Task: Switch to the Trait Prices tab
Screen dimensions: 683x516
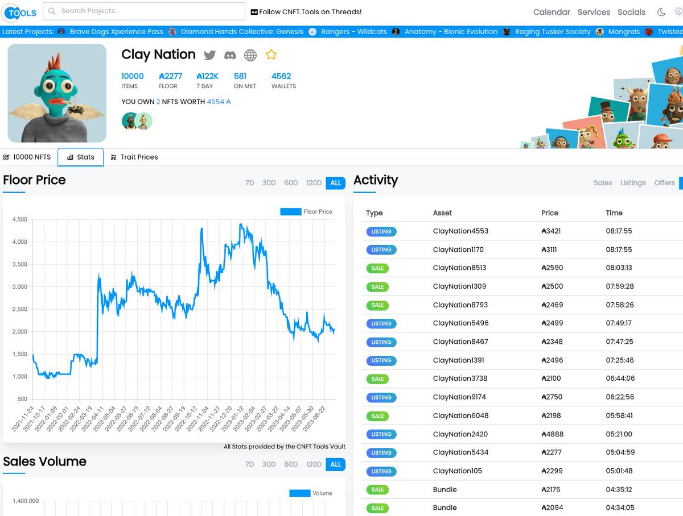Action: 134,157
